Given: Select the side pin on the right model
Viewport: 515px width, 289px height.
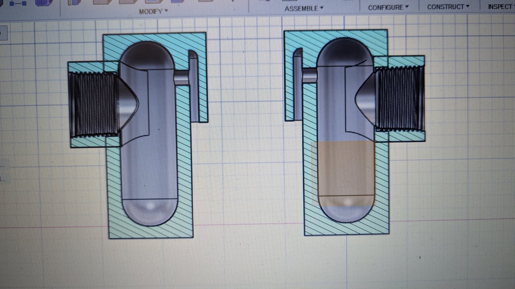Looking at the screenshot, I should point(309,75).
